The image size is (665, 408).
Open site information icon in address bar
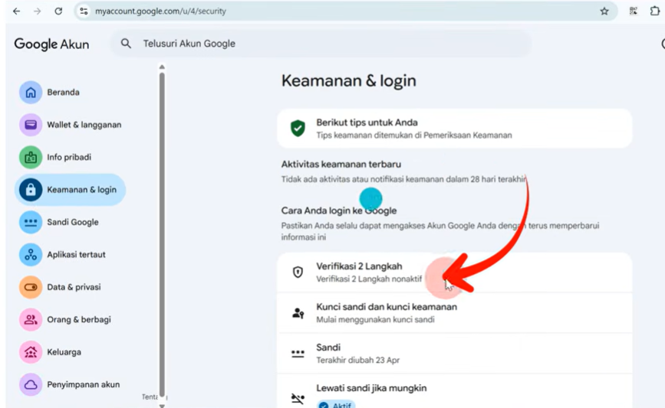(84, 11)
